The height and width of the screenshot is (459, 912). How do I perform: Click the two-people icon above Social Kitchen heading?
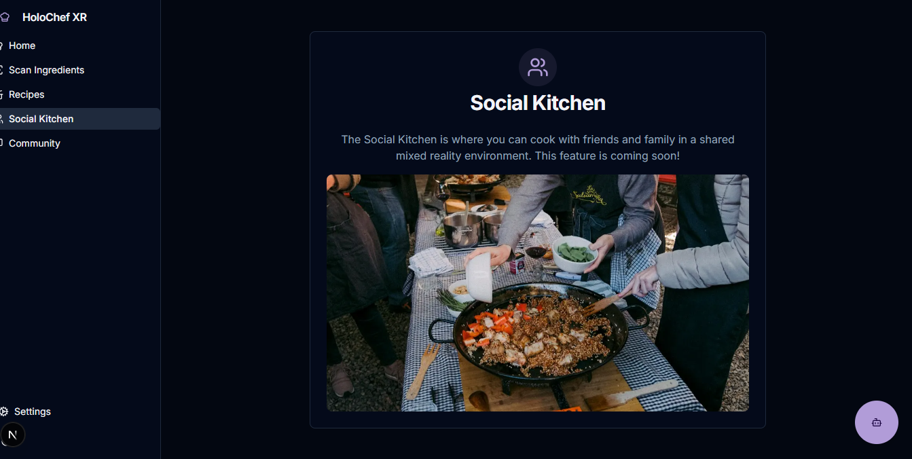point(538,67)
